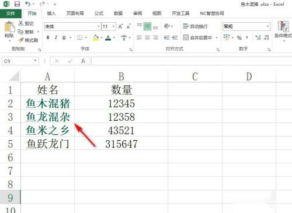
Task: Click the Save icon in the quick access toolbar
Action: click(17, 4)
